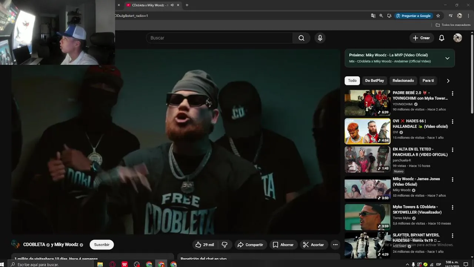This screenshot has height=267, width=474.
Task: Open the Miky Woodz channel name link
Action: pos(66,245)
